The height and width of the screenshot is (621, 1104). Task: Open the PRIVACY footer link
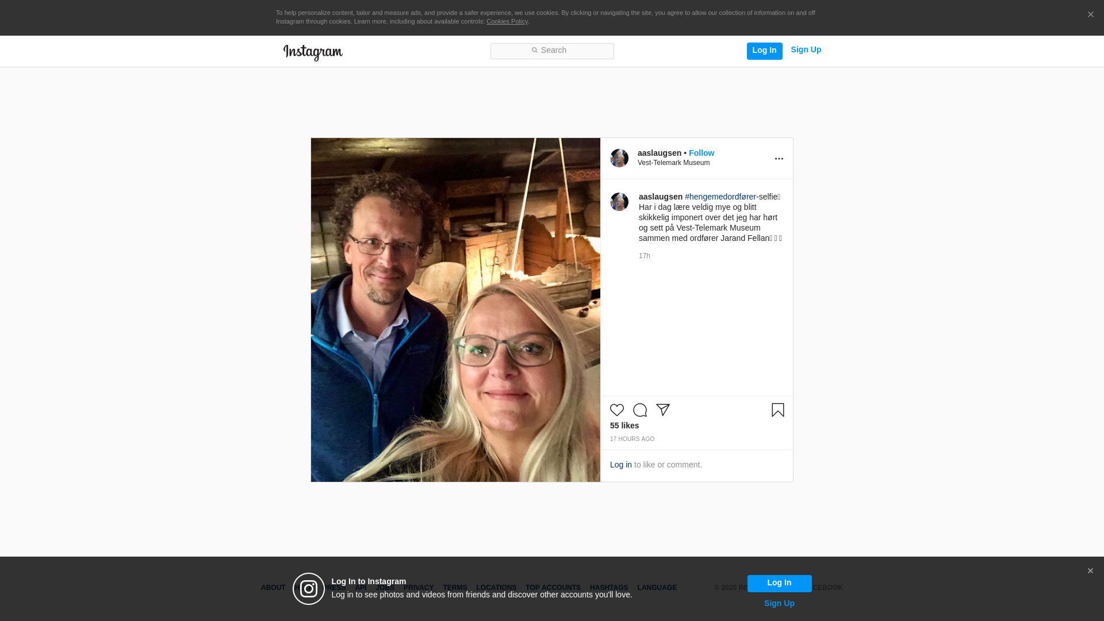point(419,588)
